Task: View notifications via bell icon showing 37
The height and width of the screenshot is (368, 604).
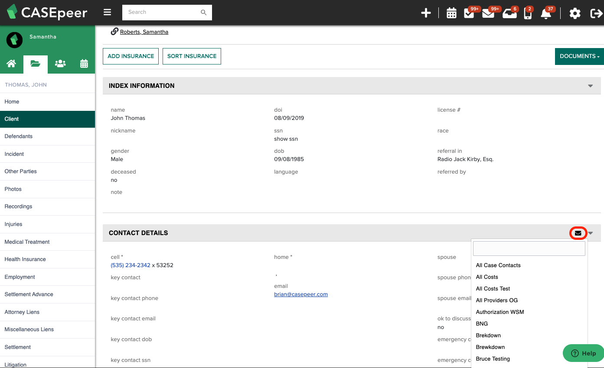Action: tap(545, 13)
